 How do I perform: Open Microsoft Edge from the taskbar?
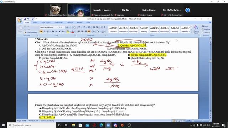coord(101,125)
